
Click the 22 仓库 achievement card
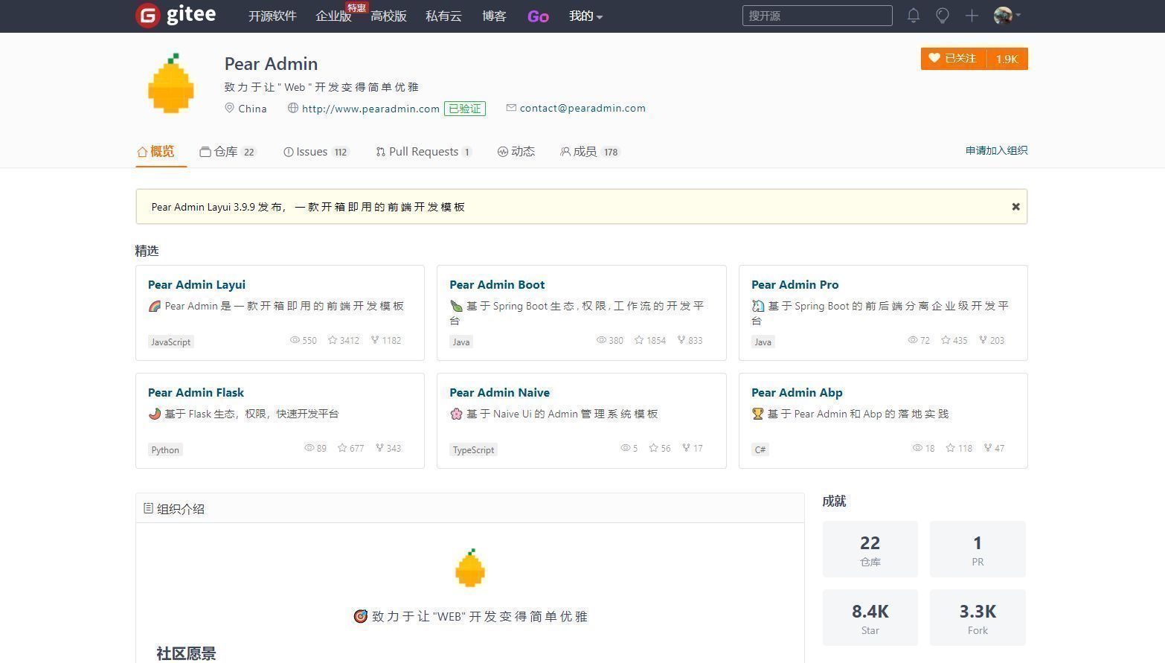[870, 549]
